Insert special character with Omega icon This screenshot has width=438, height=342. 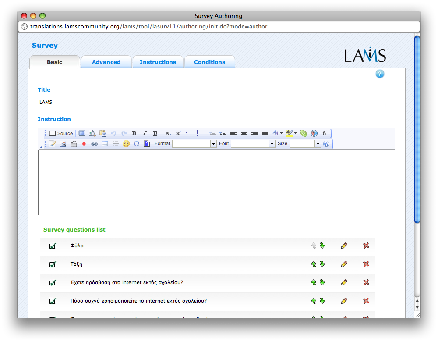pos(136,144)
